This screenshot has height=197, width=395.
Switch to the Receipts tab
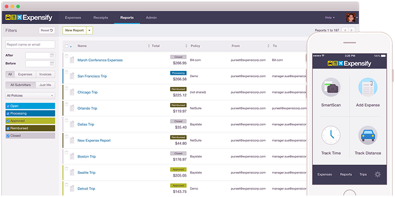click(101, 18)
